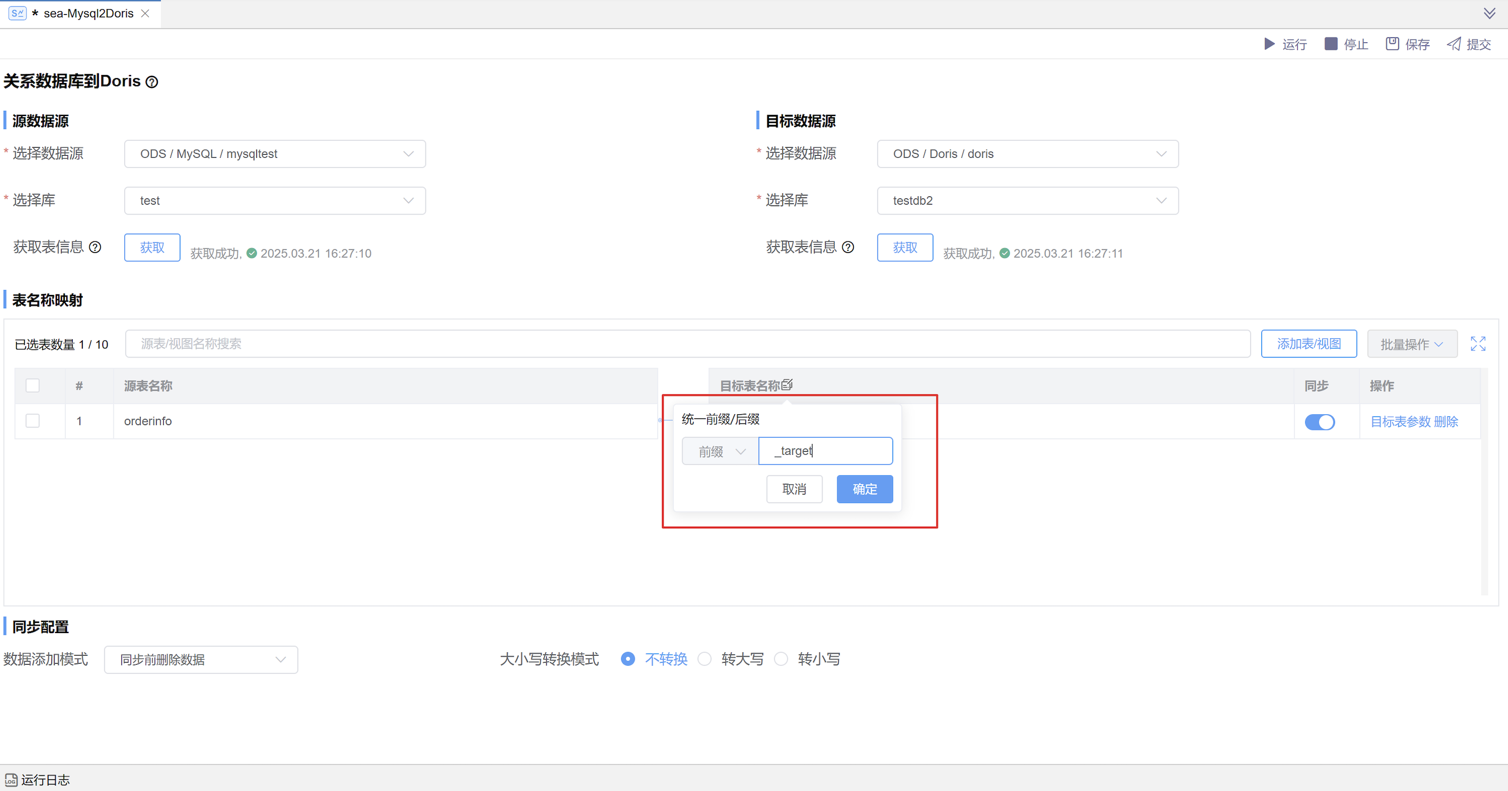Select the 转大写 radio option
The width and height of the screenshot is (1508, 791).
click(705, 659)
